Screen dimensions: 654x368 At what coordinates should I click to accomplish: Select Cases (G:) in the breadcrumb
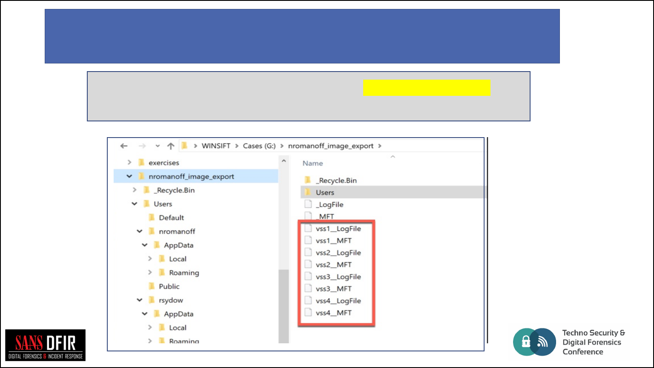(x=259, y=146)
